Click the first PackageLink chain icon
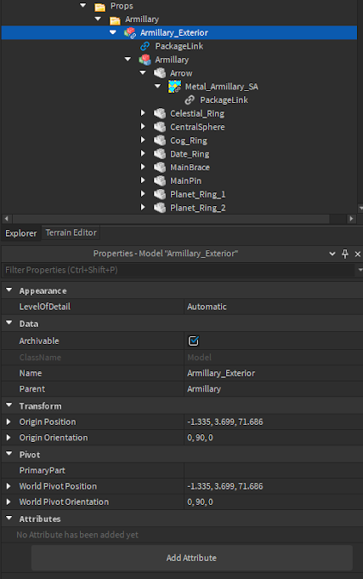 pos(145,46)
